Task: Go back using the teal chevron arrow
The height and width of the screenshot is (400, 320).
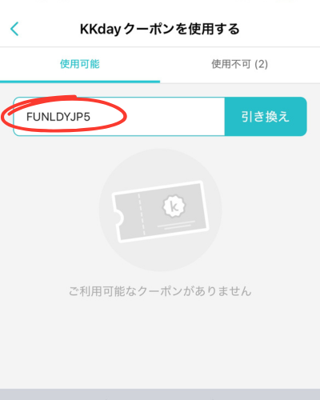Action: (14, 29)
